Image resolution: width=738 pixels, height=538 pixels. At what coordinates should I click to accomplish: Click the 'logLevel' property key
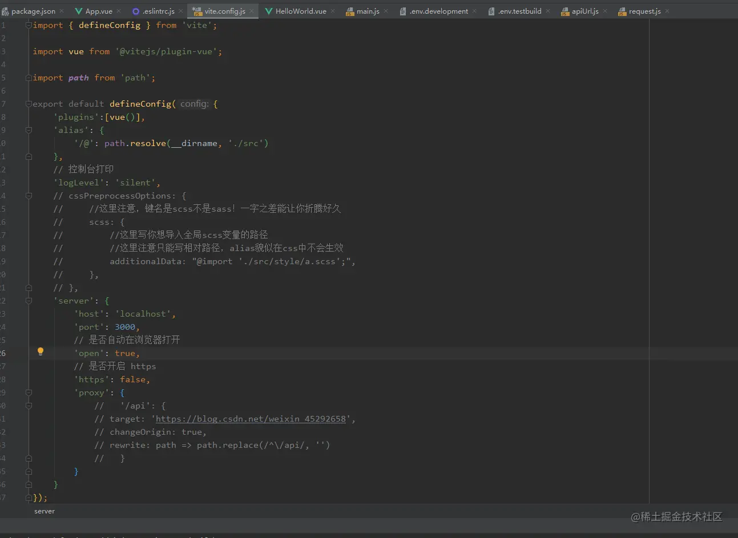(x=79, y=183)
